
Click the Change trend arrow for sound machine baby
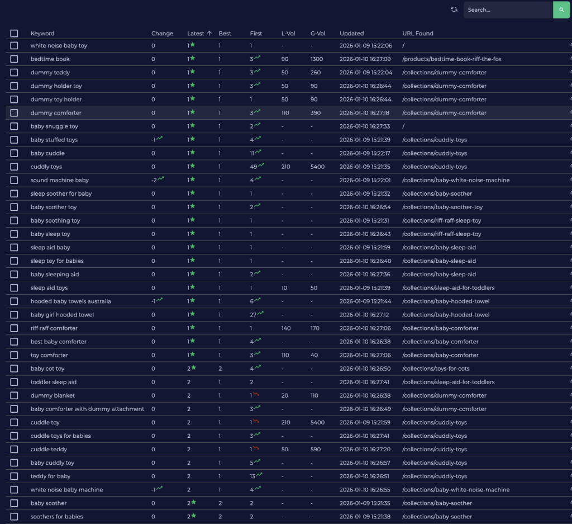pos(160,179)
